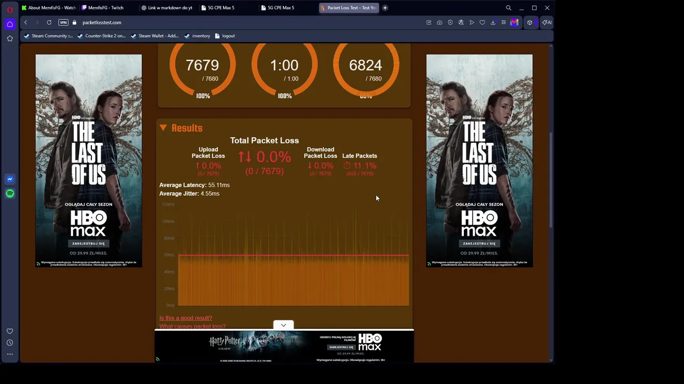The height and width of the screenshot is (384, 684).
Task: Collapse the bottom ad with the chevron button
Action: pyautogui.click(x=284, y=325)
